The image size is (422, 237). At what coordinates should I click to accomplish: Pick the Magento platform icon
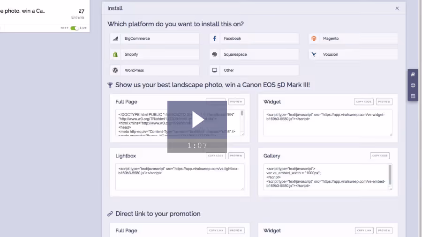(x=314, y=38)
